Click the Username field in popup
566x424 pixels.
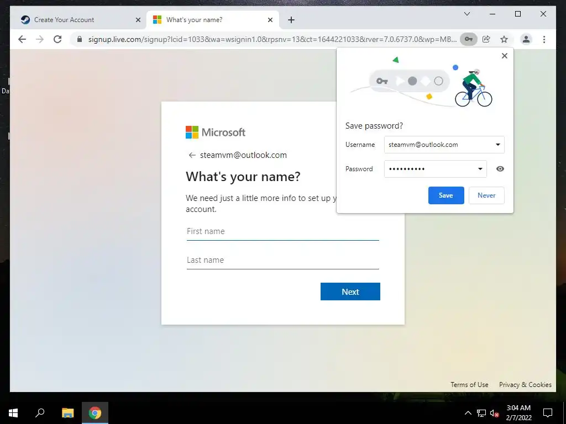[444, 145]
